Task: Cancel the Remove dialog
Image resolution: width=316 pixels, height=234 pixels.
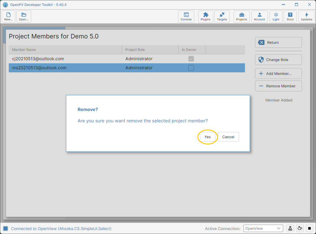Action: coord(228,137)
